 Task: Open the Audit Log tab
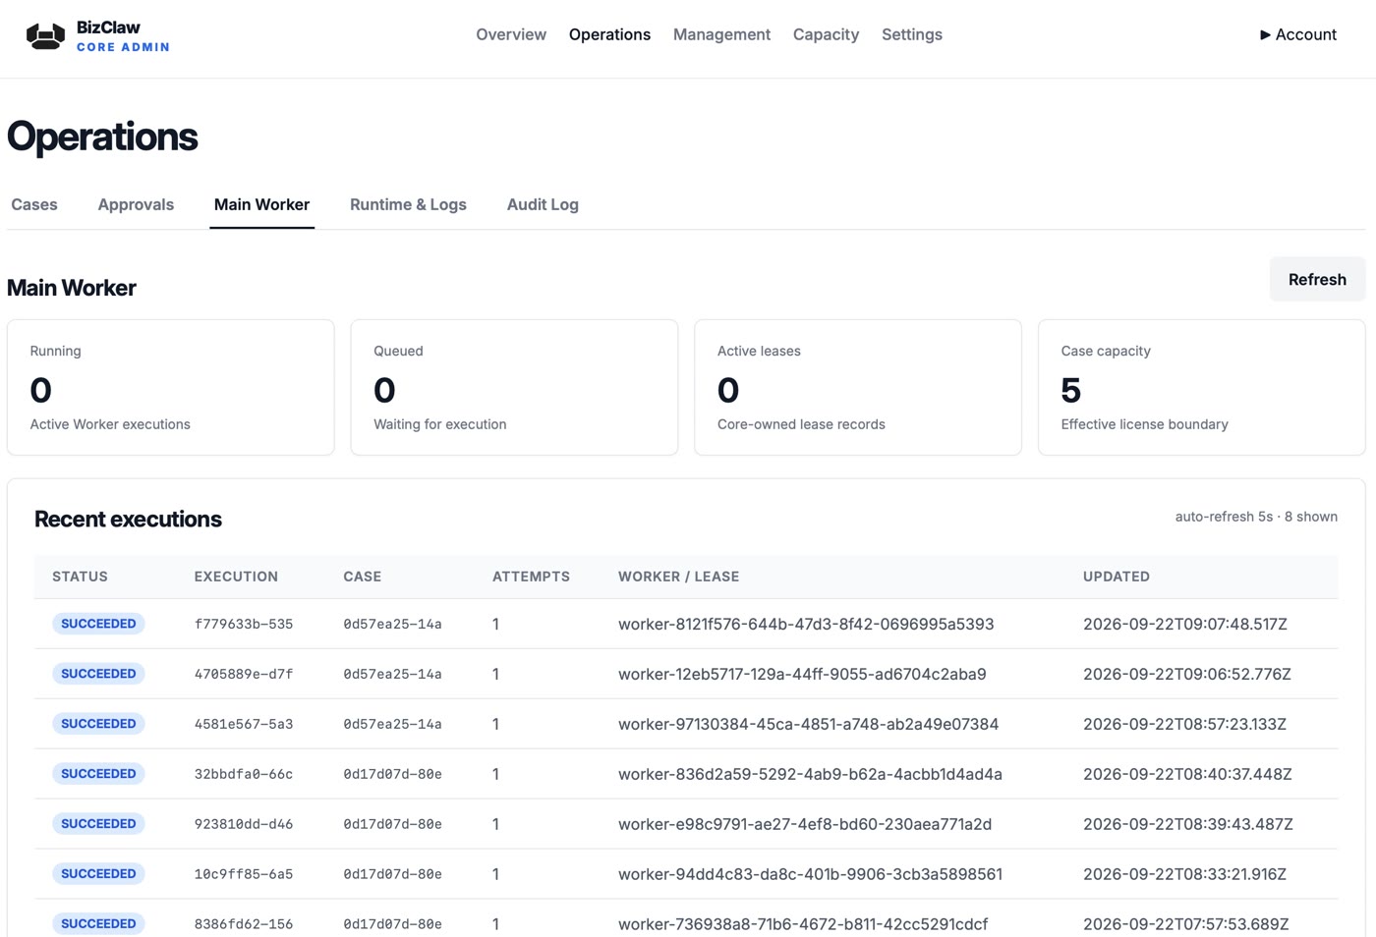[x=543, y=204]
